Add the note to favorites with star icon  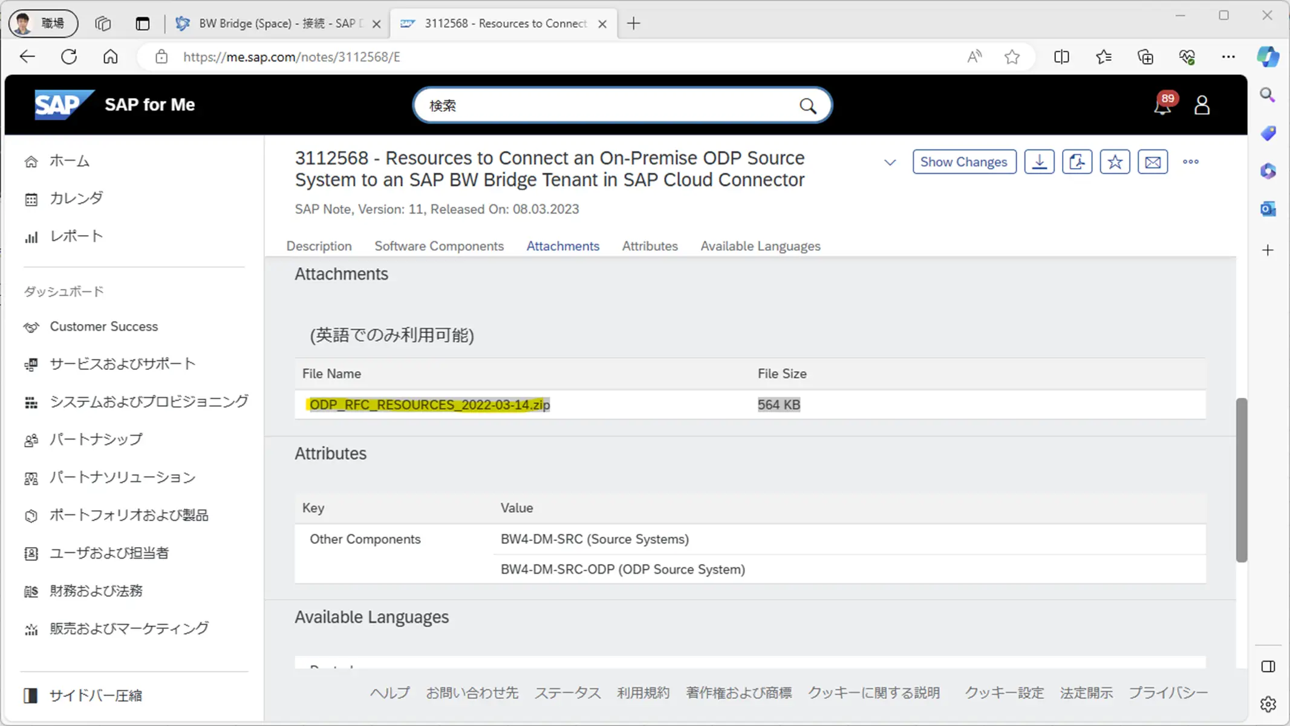pyautogui.click(x=1115, y=162)
